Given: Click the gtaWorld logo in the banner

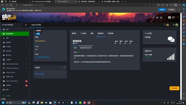Looking at the screenshot, I should click(9, 17).
